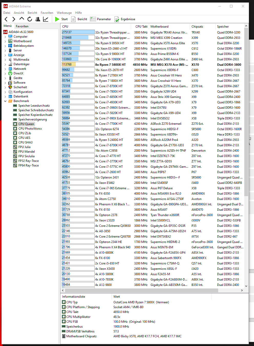Sort by the CPU column header

[96, 27]
